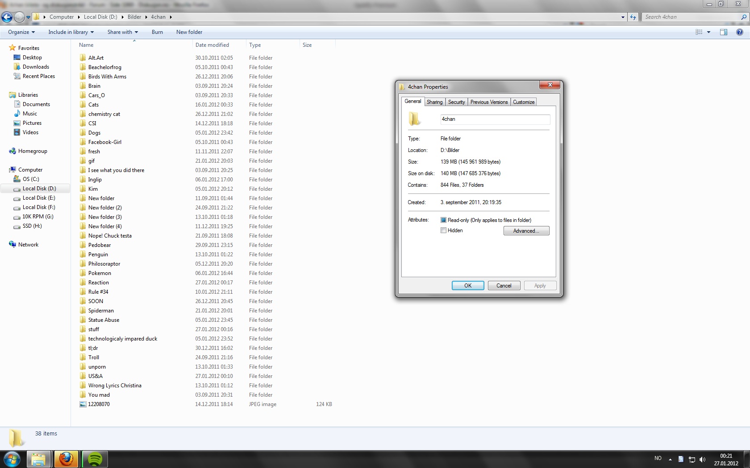
Task: Open Spotify from the taskbar
Action: tap(95, 459)
